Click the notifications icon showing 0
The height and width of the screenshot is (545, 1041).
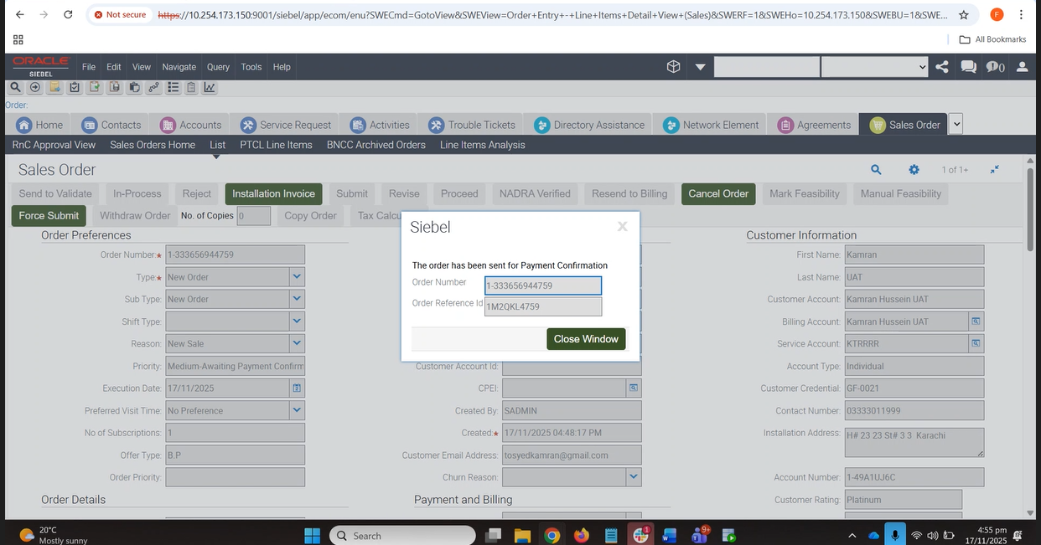click(995, 67)
